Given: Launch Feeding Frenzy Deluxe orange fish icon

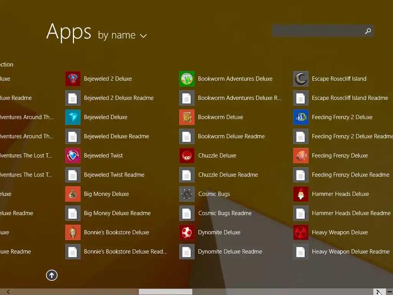Looking at the screenshot, I should (301, 156).
